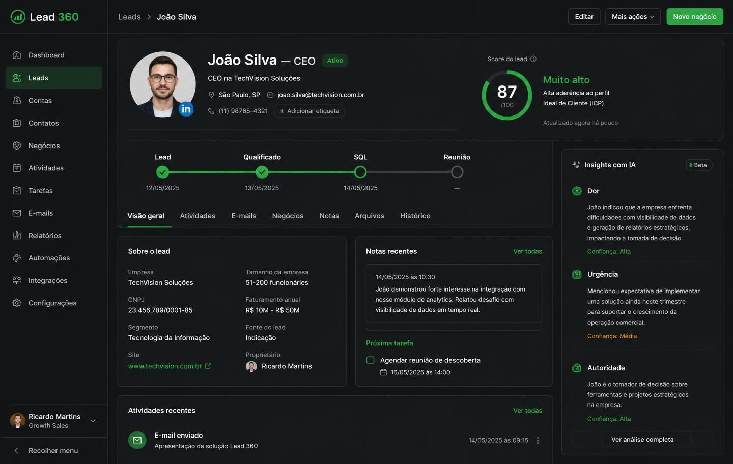Image resolution: width=733 pixels, height=464 pixels.
Task: Click the 87/100 score ring
Action: point(507,95)
